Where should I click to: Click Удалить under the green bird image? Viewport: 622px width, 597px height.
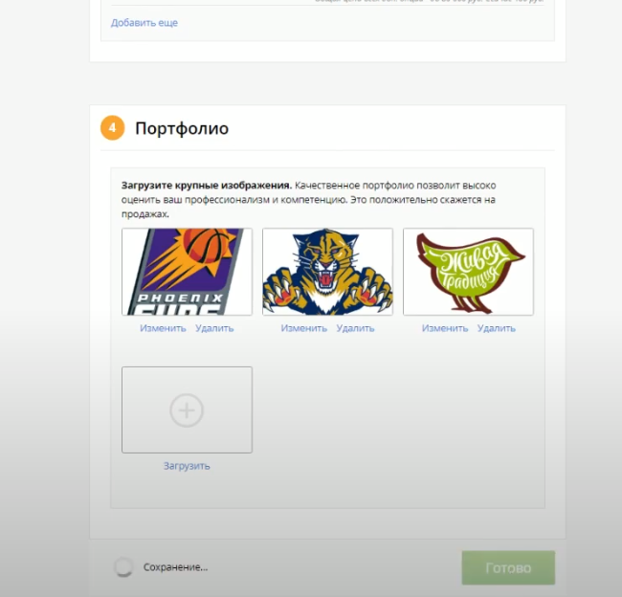497,328
